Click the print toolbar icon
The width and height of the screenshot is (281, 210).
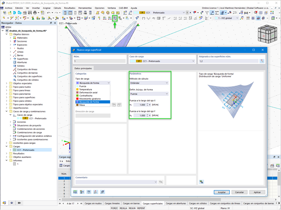pyautogui.click(x=35, y=13)
